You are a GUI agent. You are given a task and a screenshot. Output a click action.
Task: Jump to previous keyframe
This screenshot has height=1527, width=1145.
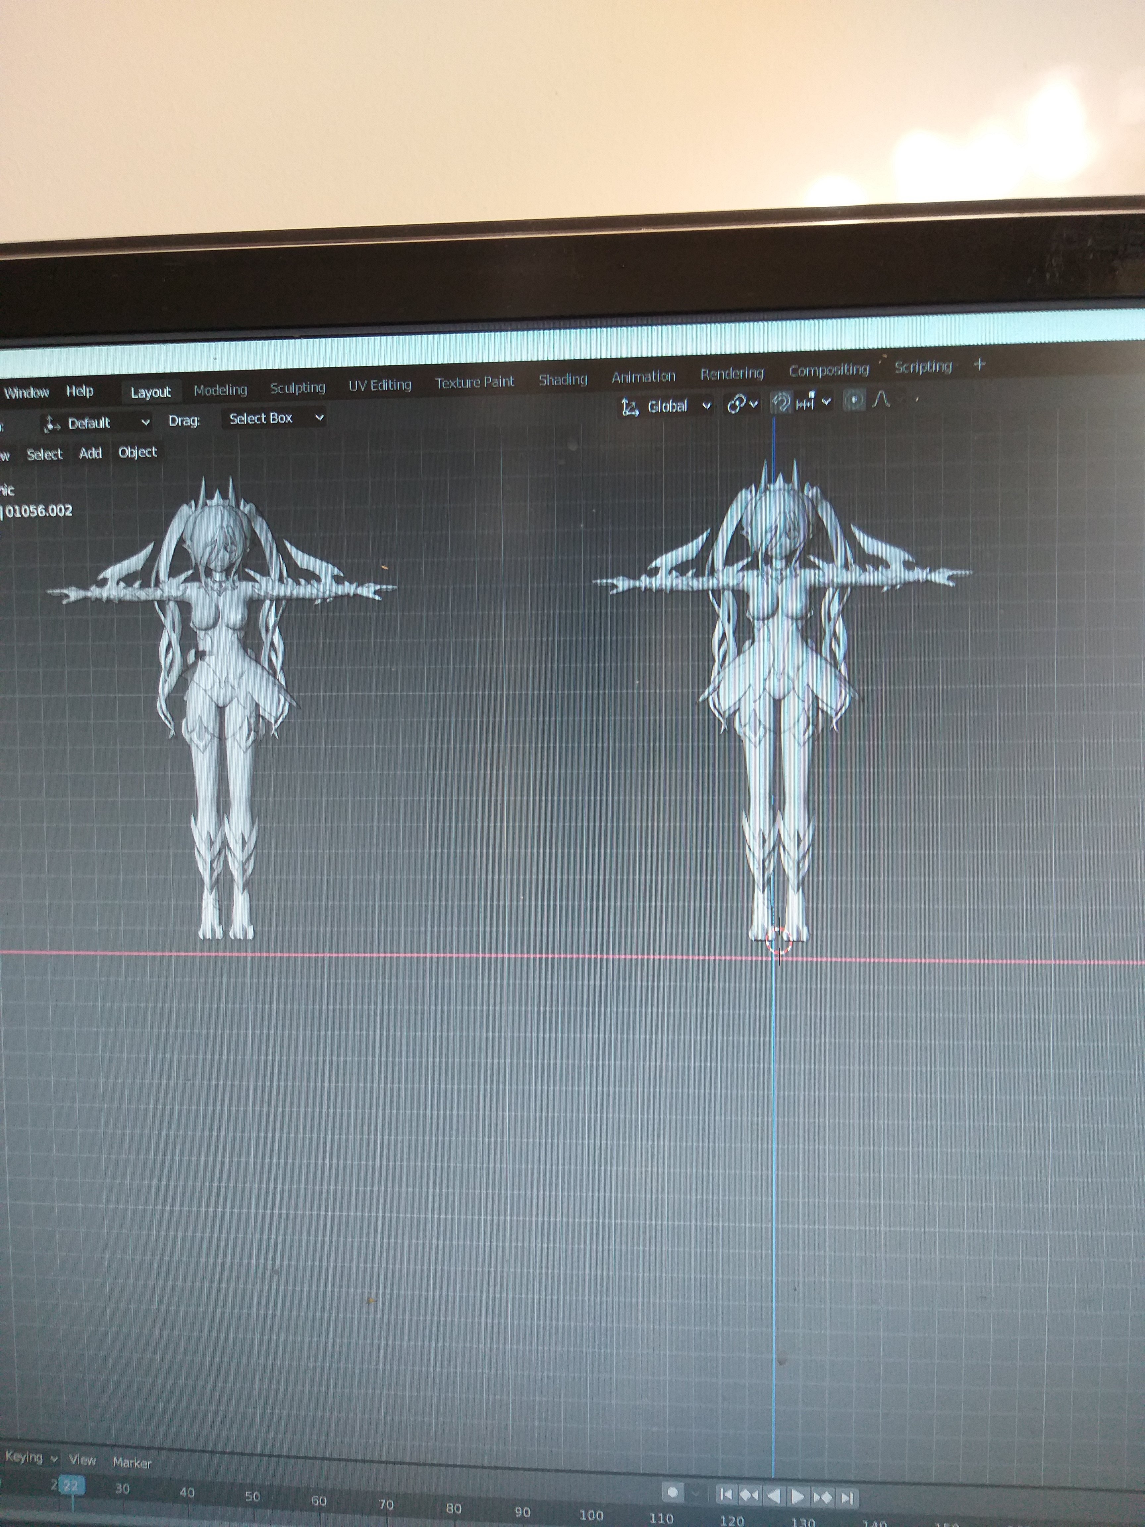pos(749,1496)
